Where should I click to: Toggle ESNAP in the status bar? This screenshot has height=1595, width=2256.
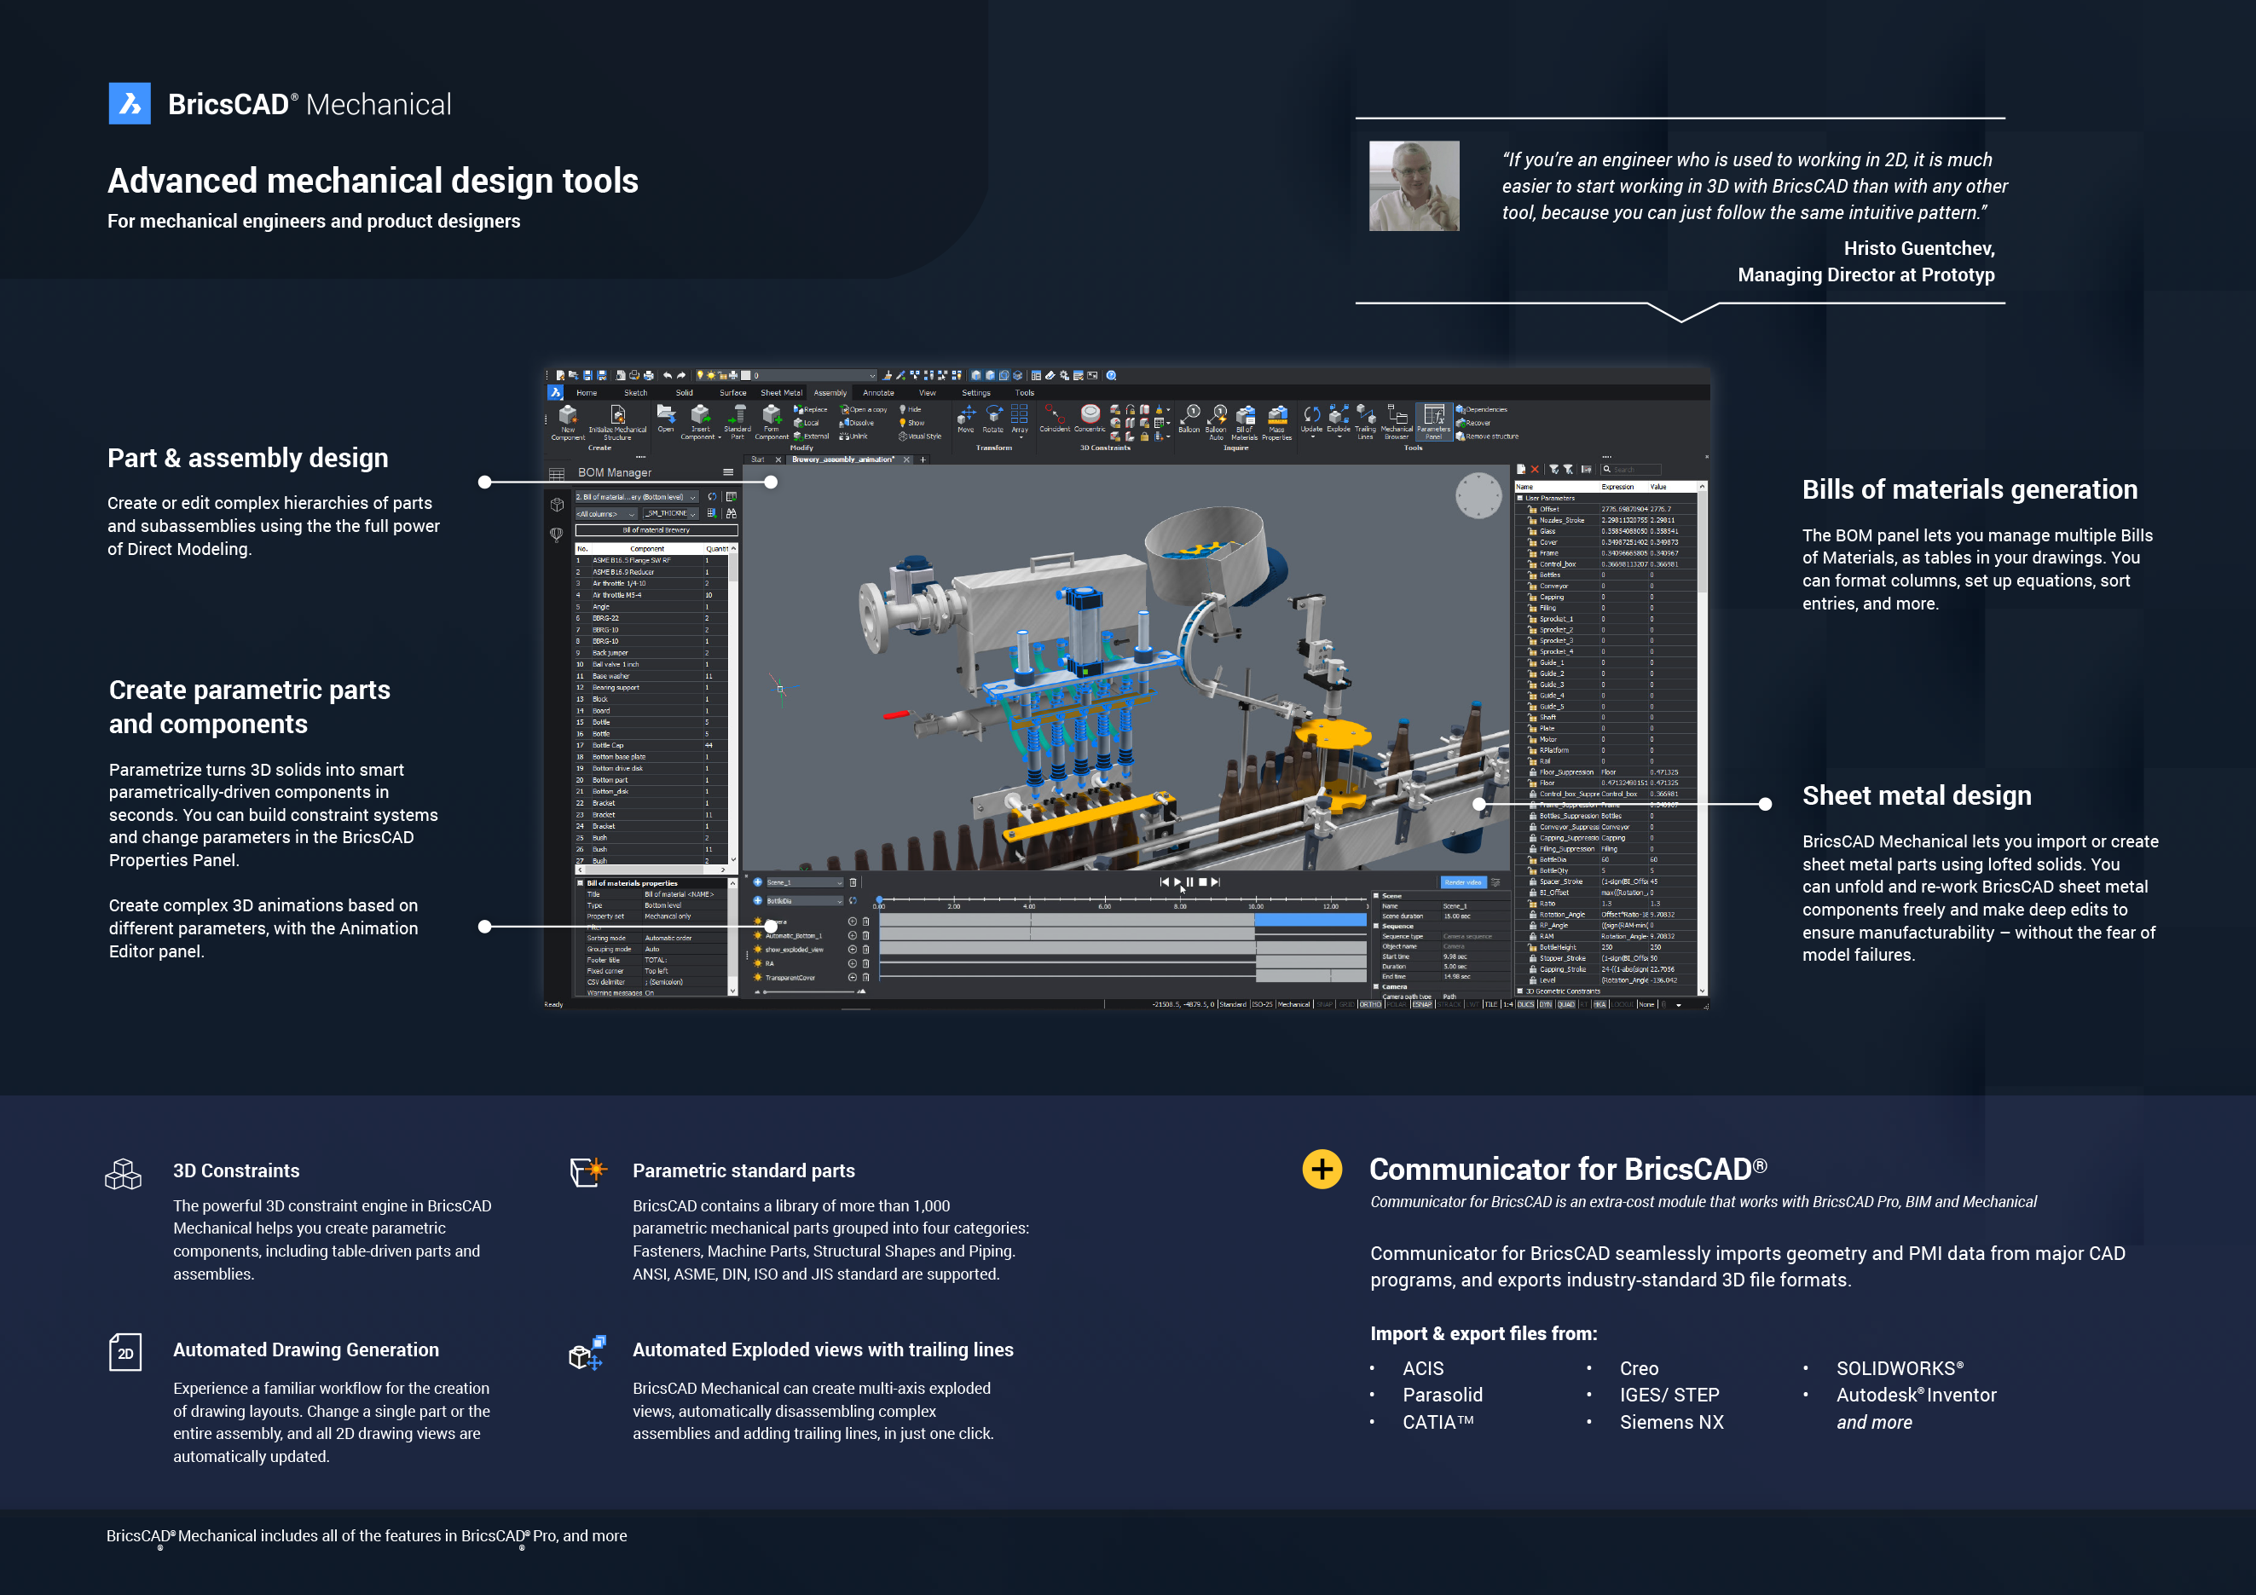tap(1422, 1005)
